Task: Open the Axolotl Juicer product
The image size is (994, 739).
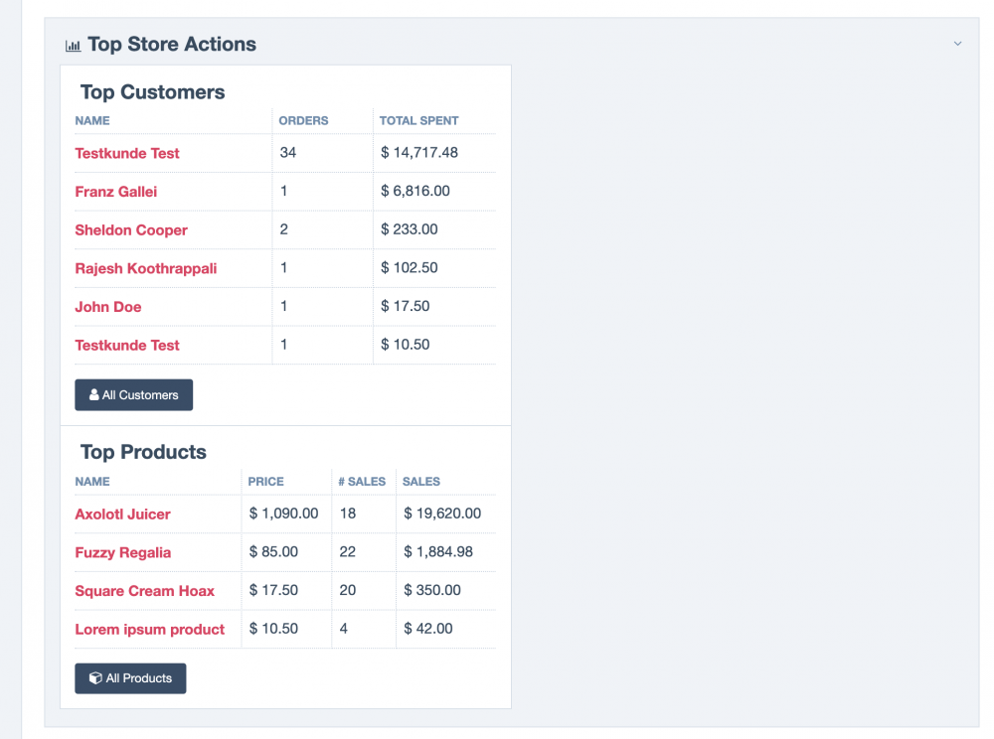Action: (122, 515)
